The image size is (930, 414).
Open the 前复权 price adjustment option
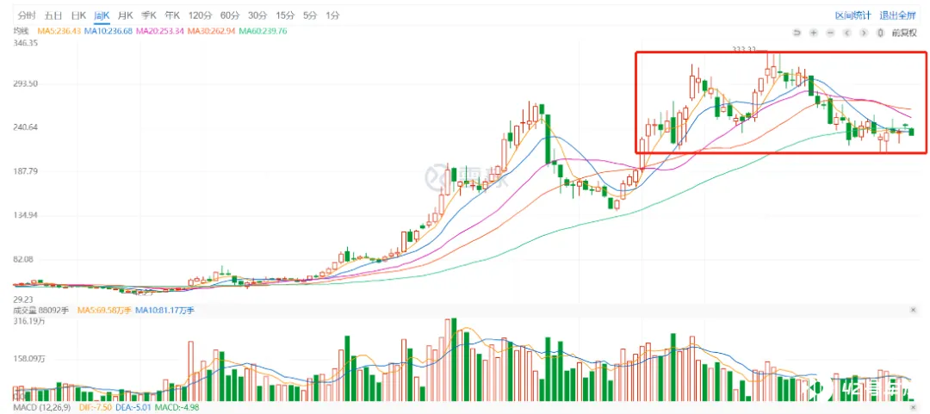tap(904, 32)
